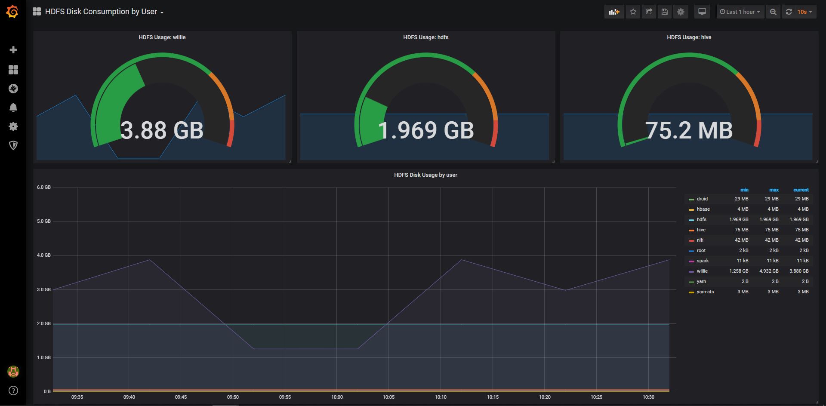Open Alerting via the bell icon
This screenshot has width=826, height=406.
point(13,108)
